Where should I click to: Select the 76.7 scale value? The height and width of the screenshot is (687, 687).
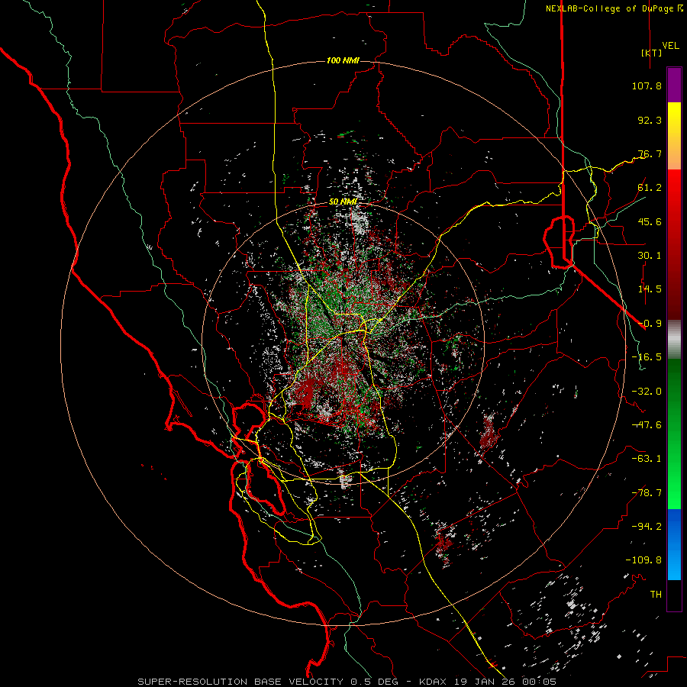[x=650, y=153]
